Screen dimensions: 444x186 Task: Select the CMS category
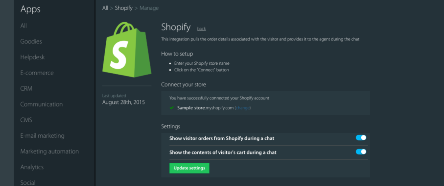(x=26, y=120)
